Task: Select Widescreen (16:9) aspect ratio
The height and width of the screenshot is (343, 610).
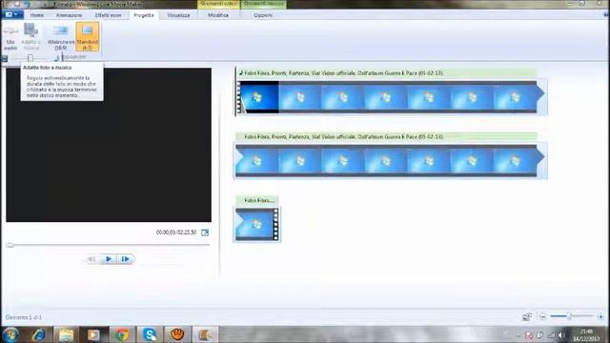Action: (61, 37)
